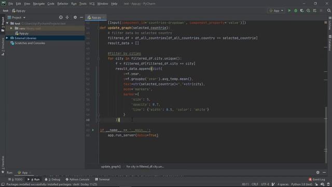The height and width of the screenshot is (187, 332).
Task: Open the View menu
Action: 27,4
